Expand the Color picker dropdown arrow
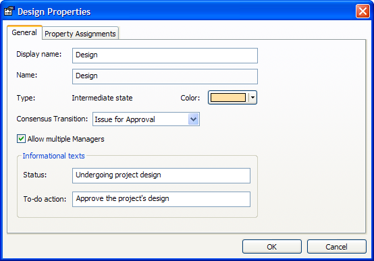Image resolution: width=374 pixels, height=261 pixels. tap(253, 98)
